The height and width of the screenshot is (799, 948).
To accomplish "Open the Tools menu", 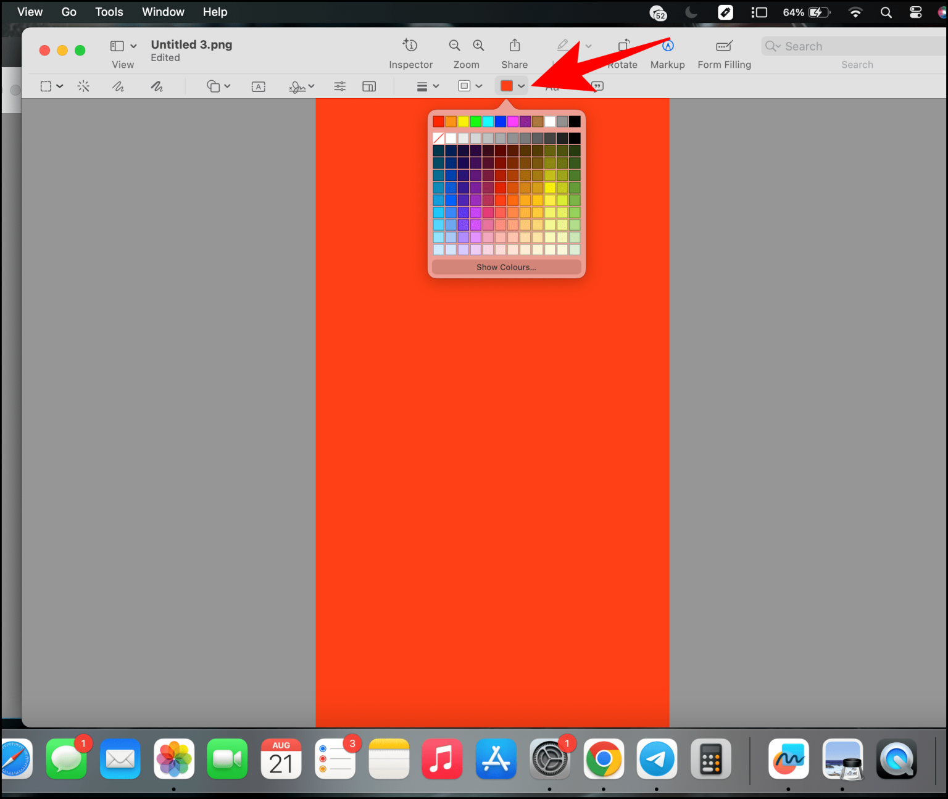I will (109, 12).
